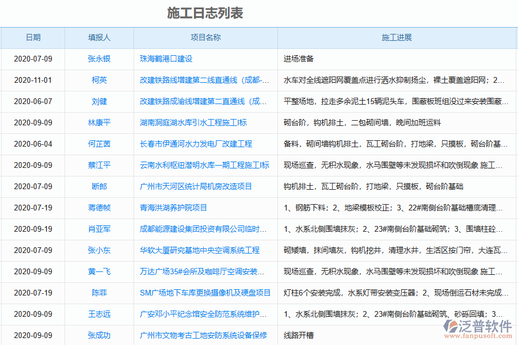
Task: Click reporter 陈菲 on the SM广场 row
Action: coord(99,293)
